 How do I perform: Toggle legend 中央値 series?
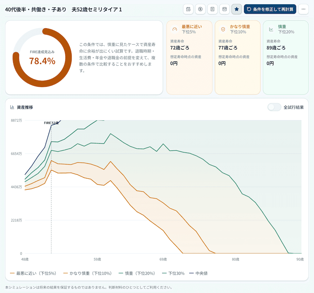tap(198, 273)
